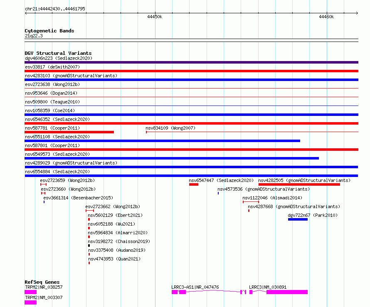This screenshot has height=307, width=370.
Task: Click LRRC3|NM_030891 gene label
Action: click(x=268, y=287)
